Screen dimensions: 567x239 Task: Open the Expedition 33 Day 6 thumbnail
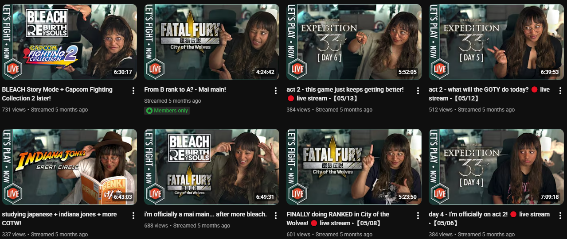(354, 42)
